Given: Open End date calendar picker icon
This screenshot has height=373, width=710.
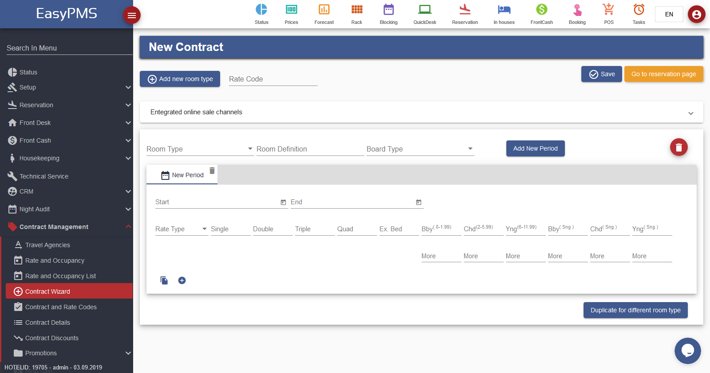Looking at the screenshot, I should click(418, 202).
